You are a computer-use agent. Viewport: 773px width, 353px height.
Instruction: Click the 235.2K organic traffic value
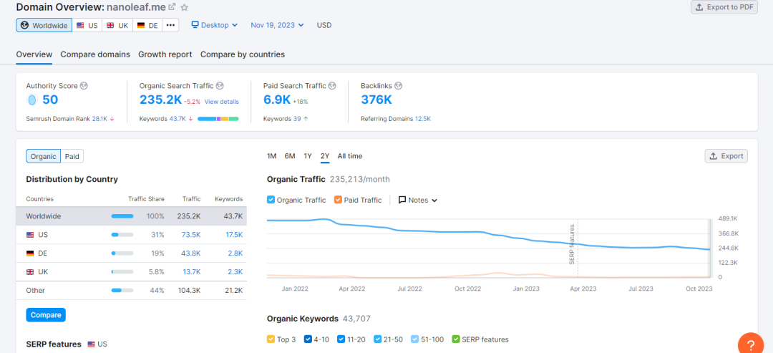click(161, 100)
